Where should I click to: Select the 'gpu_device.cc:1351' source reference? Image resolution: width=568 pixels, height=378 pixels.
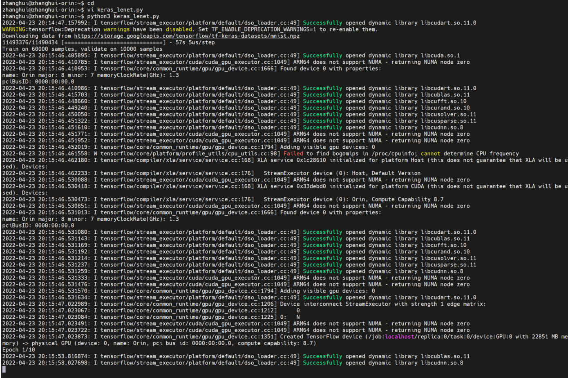click(246, 337)
